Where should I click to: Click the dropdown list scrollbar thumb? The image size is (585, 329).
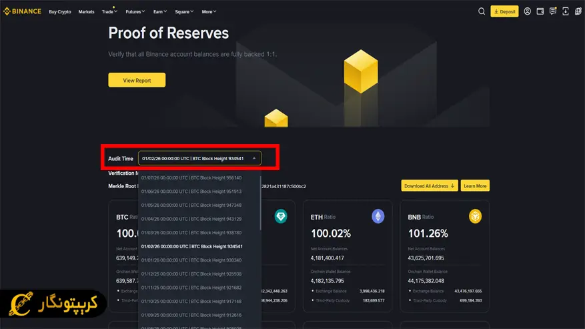tap(260, 203)
